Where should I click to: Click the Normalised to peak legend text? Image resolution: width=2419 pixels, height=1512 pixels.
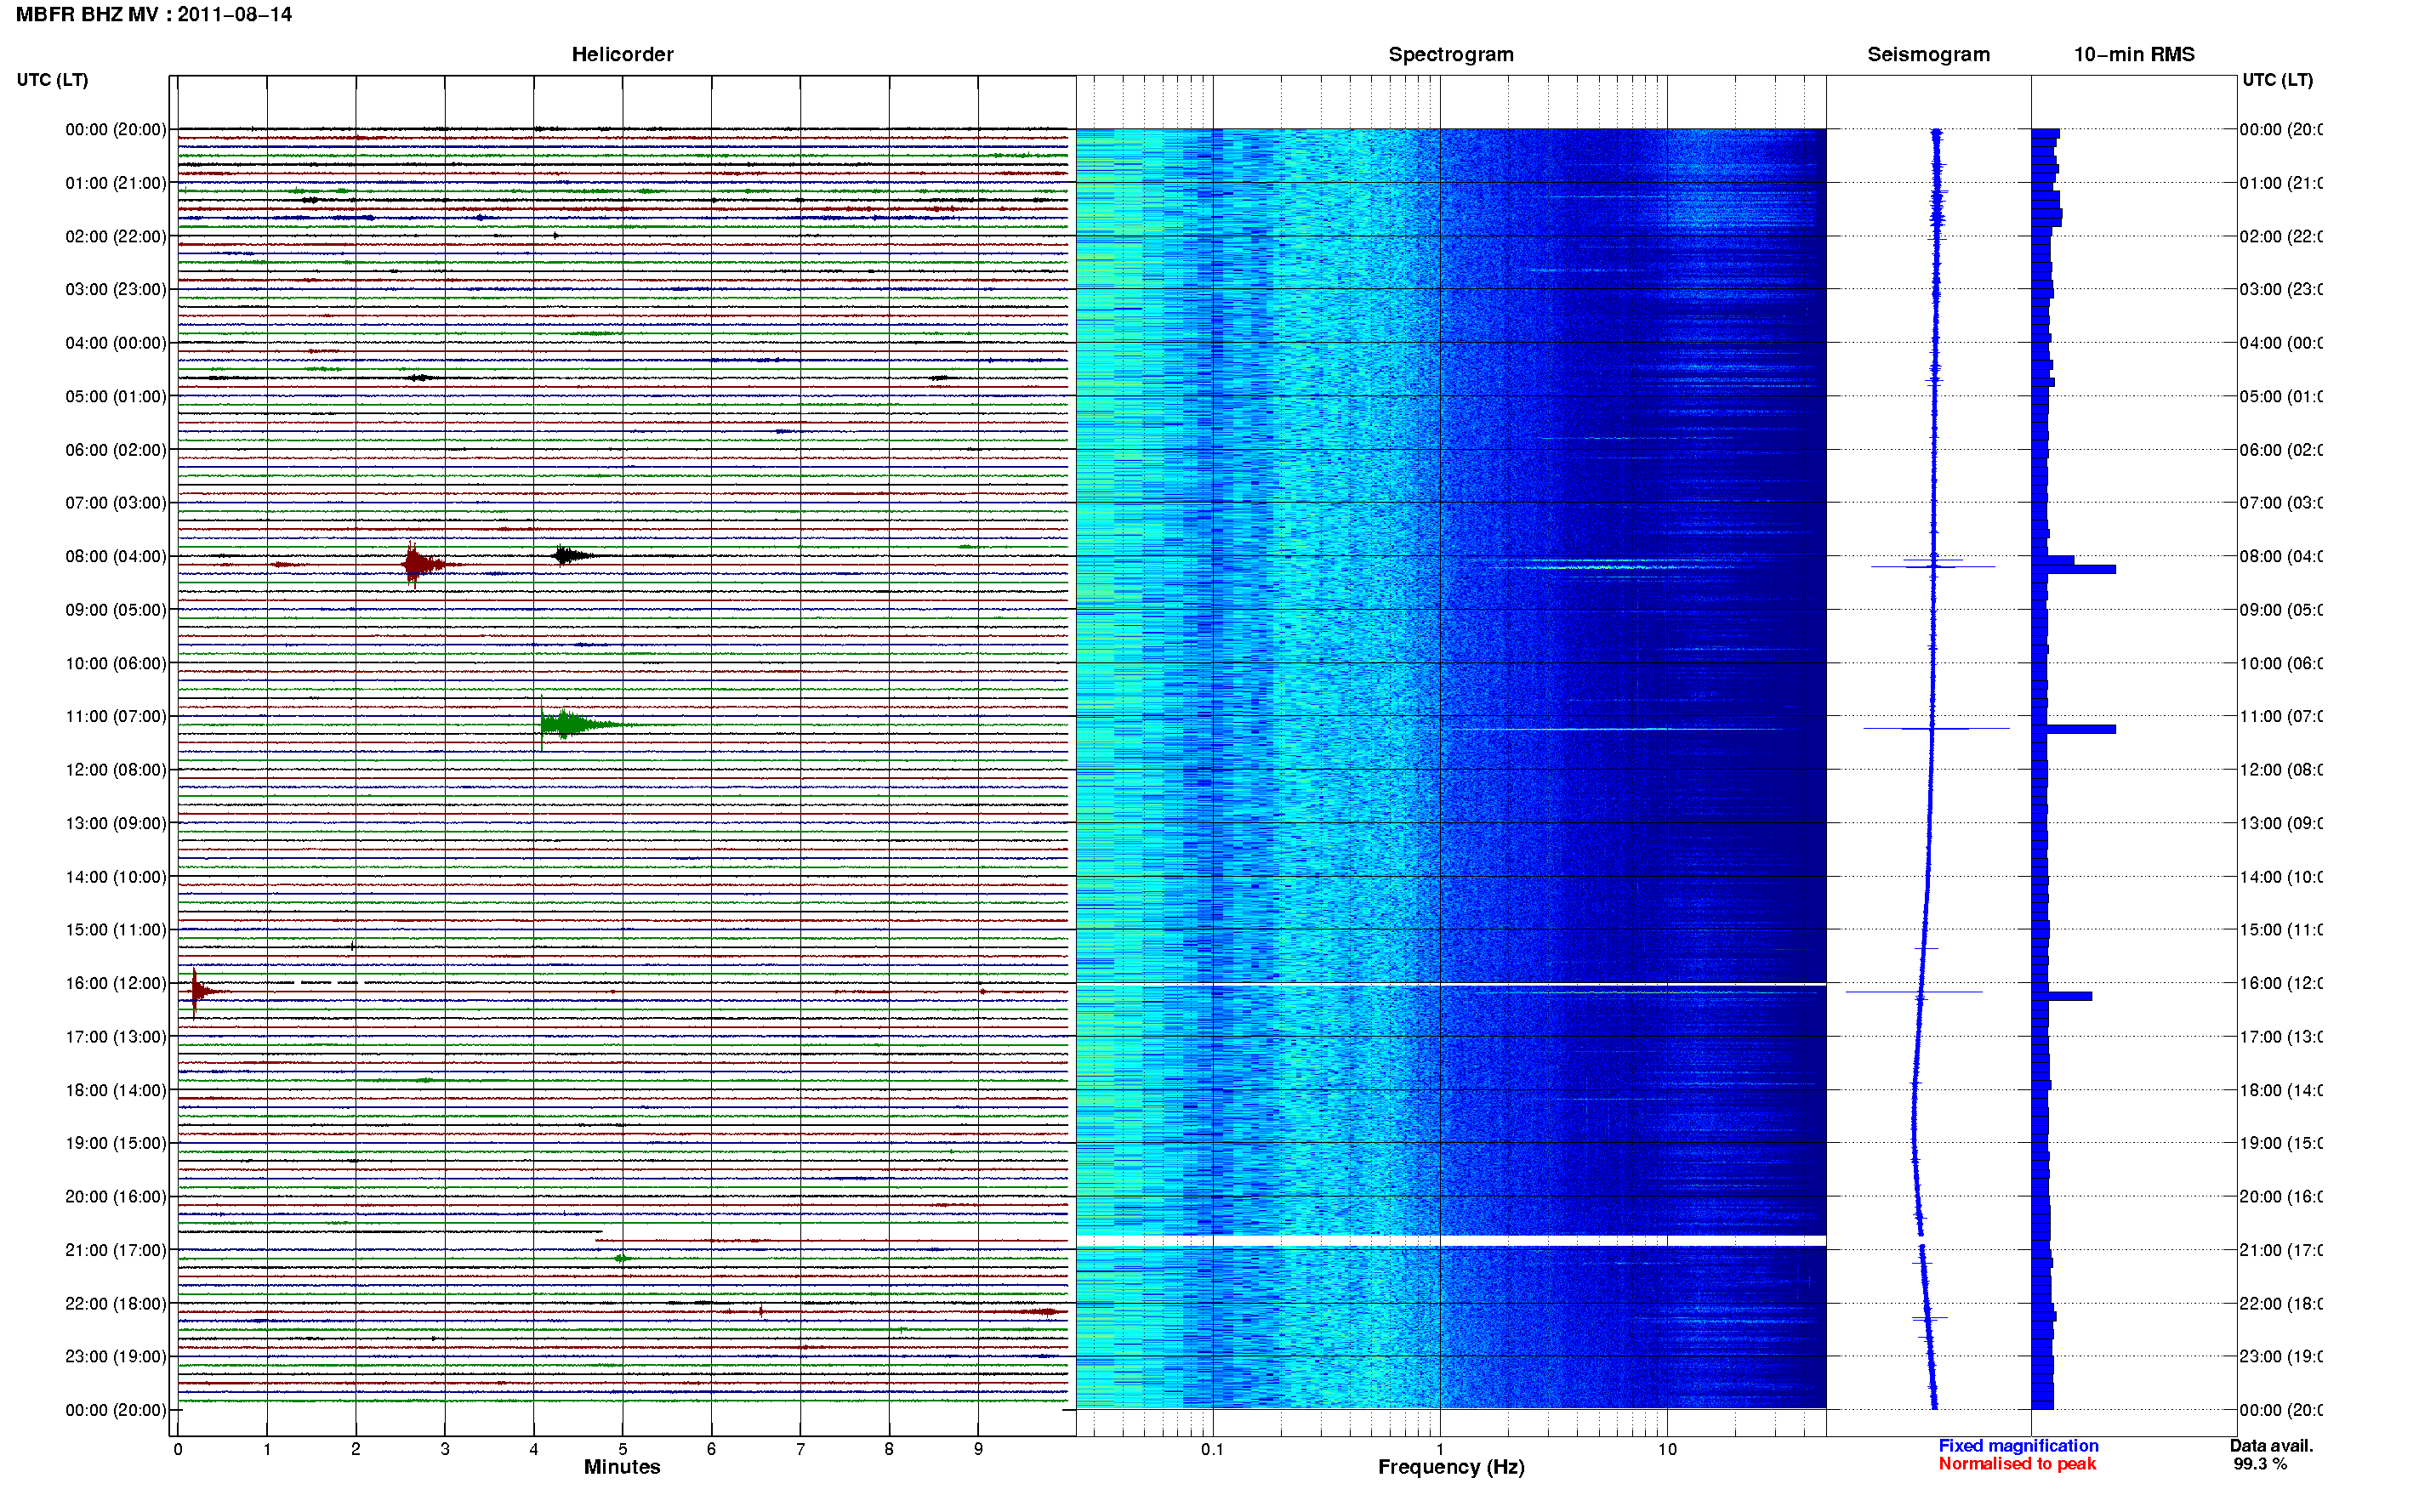(x=2017, y=1464)
